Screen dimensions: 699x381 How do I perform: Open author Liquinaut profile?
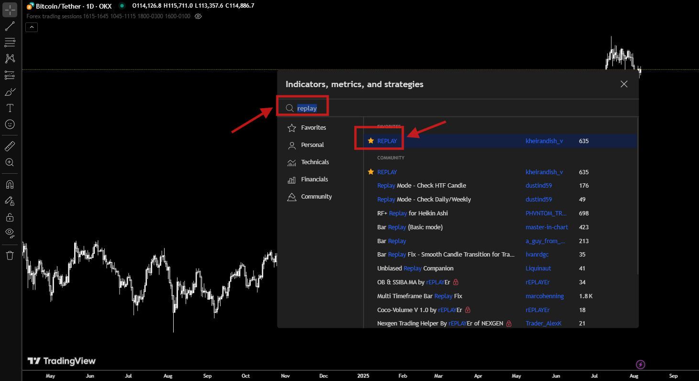click(x=538, y=269)
